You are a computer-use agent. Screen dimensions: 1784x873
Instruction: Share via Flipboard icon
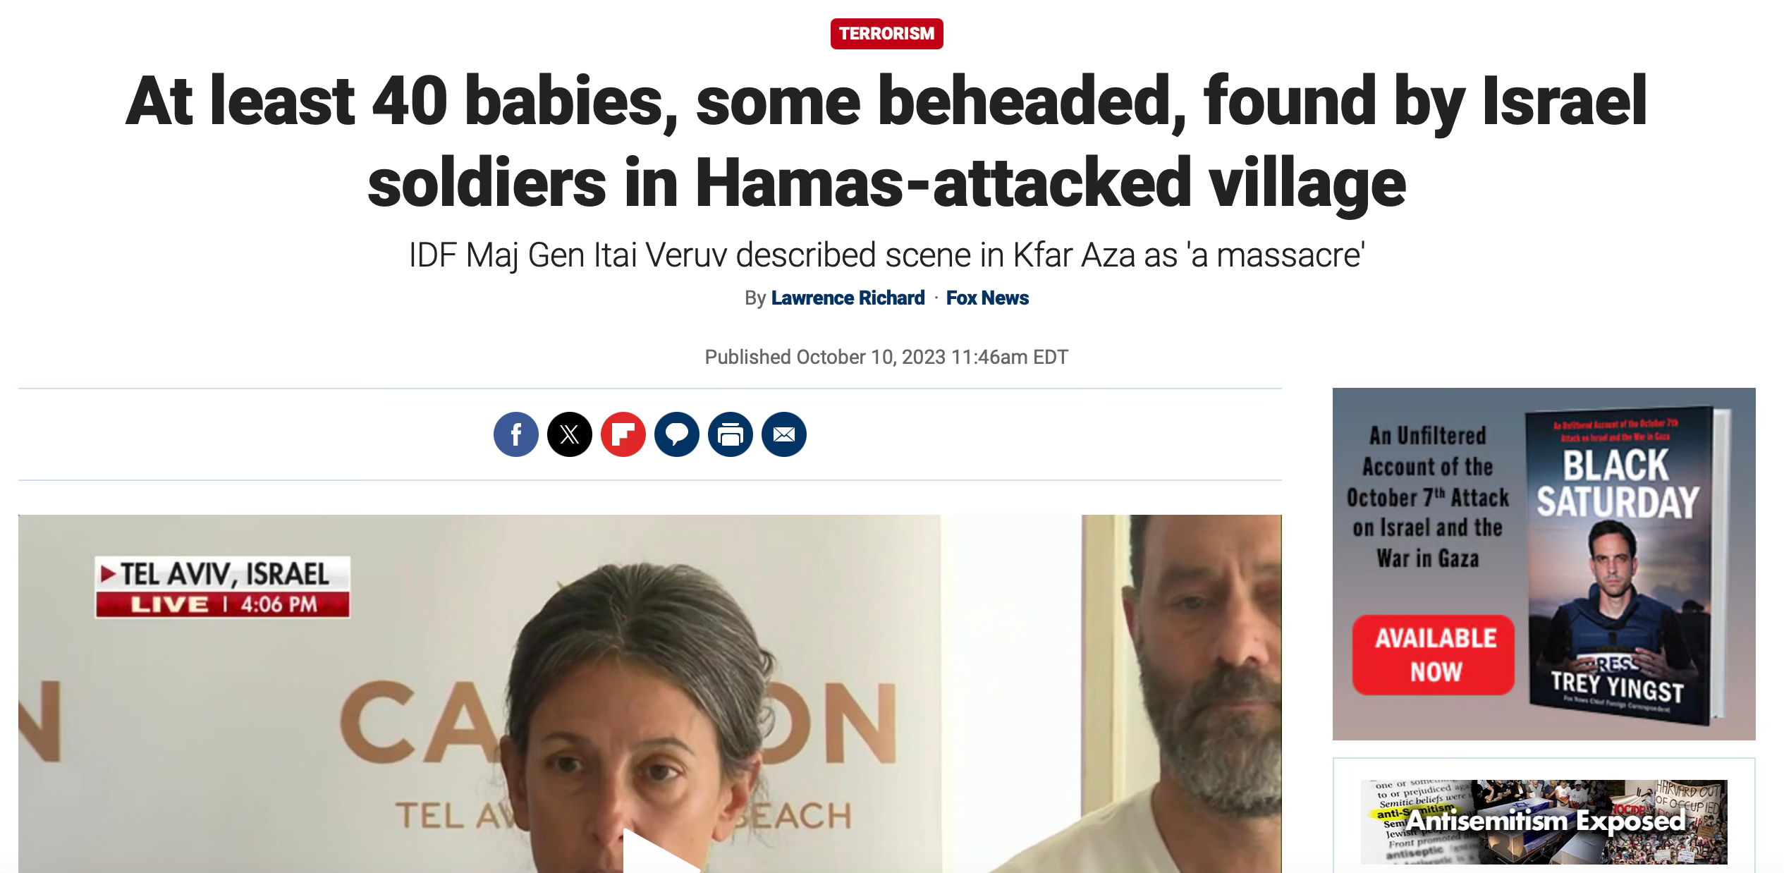[623, 434]
